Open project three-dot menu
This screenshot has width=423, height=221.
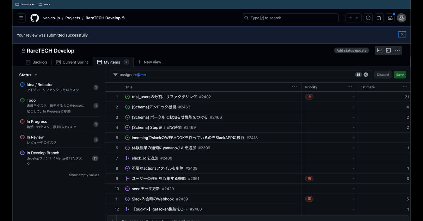coord(397,50)
